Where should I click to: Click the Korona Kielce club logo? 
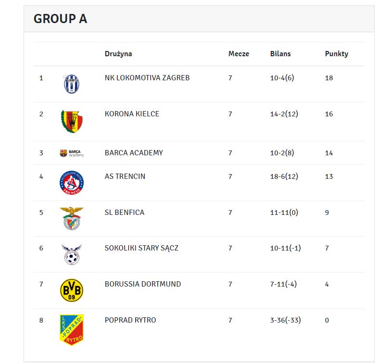click(72, 122)
